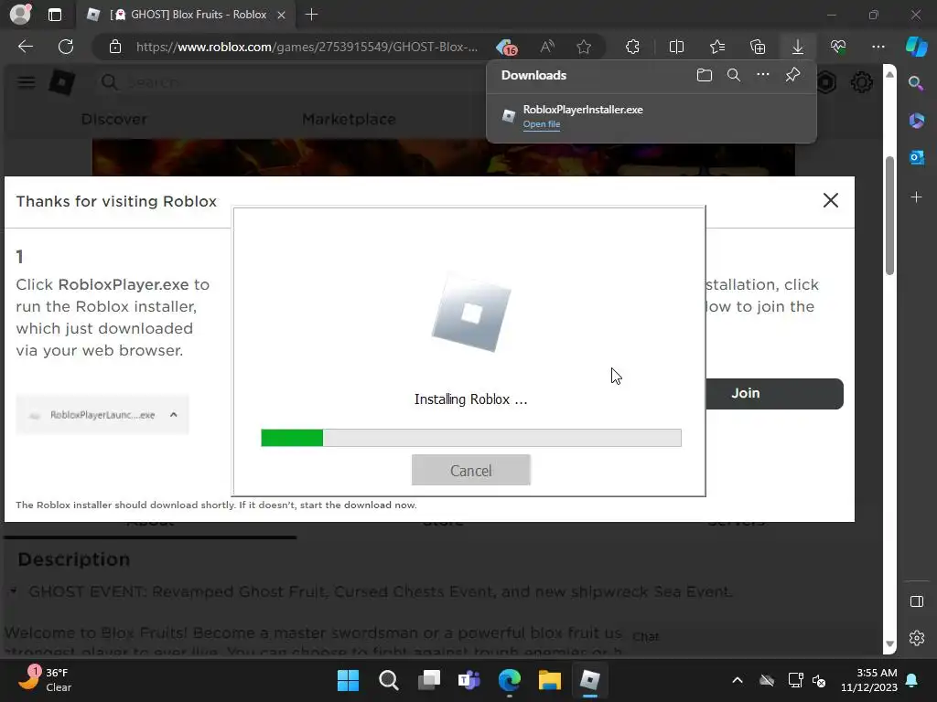
Task: Click the installing progress bar
Action: click(471, 438)
